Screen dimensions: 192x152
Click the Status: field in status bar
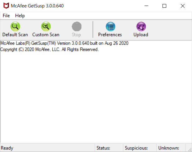coord(109,148)
